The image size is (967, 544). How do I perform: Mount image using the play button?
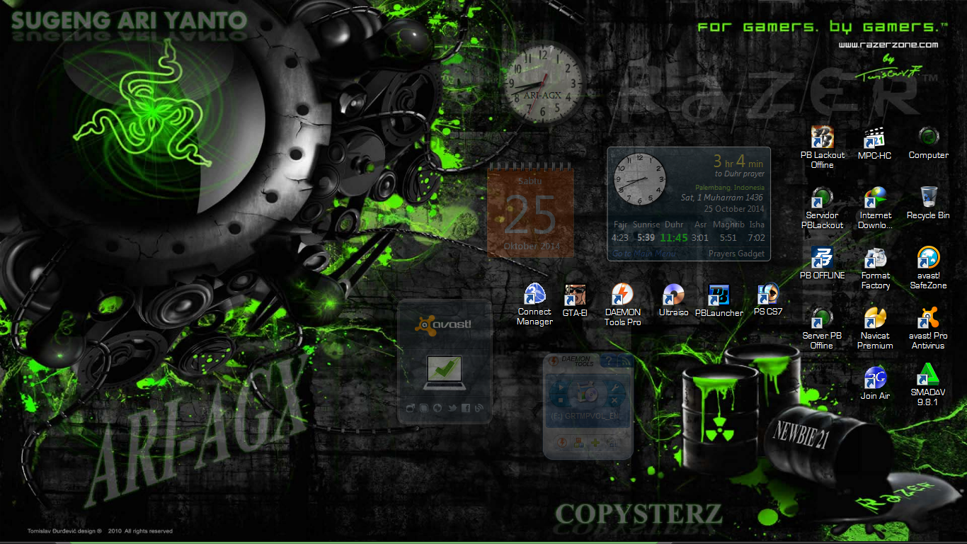(x=561, y=387)
